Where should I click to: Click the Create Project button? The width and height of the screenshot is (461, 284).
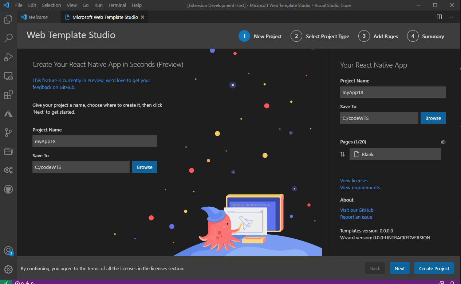434,268
